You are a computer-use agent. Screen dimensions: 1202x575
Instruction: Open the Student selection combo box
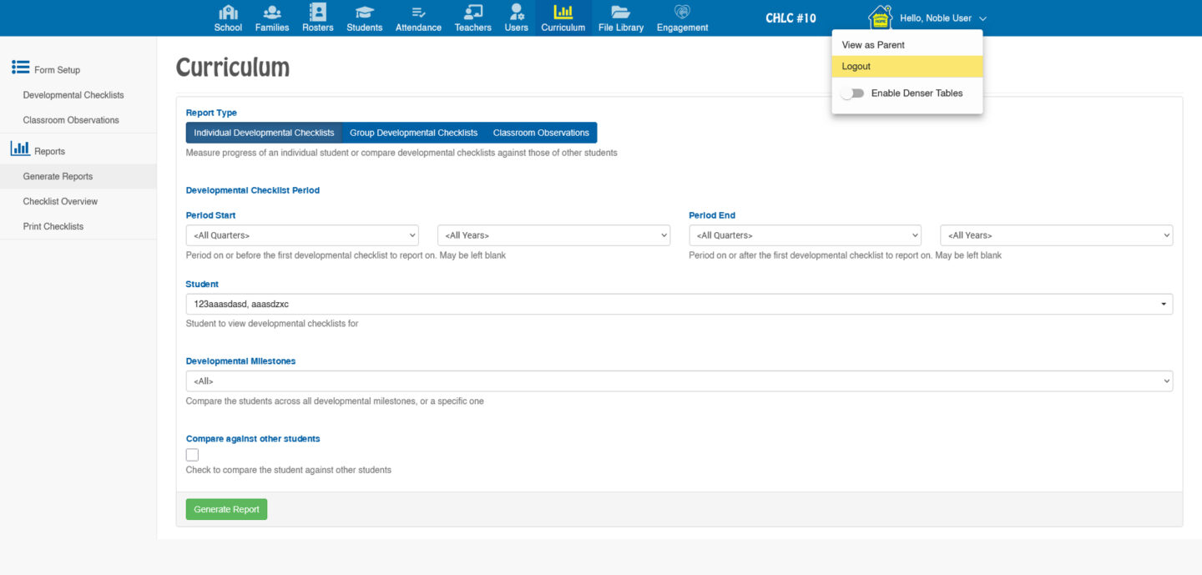point(679,305)
